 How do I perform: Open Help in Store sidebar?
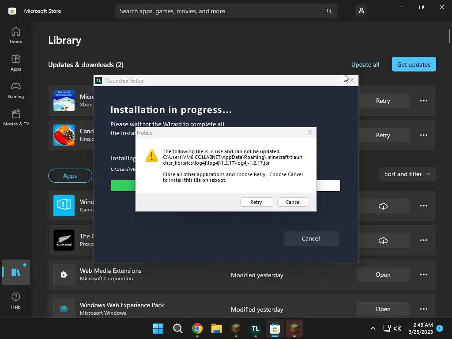point(16,301)
